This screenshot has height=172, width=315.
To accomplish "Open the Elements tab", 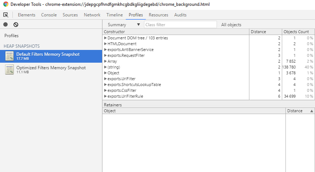I will tap(27, 15).
